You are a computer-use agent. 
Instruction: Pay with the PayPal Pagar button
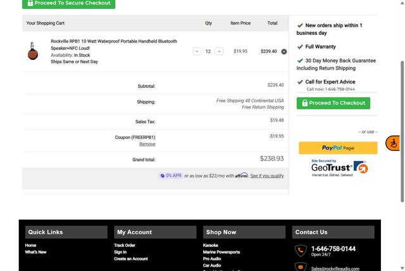pyautogui.click(x=338, y=148)
